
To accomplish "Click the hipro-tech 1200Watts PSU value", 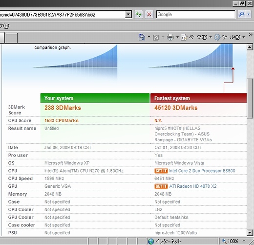I will coord(175,233).
